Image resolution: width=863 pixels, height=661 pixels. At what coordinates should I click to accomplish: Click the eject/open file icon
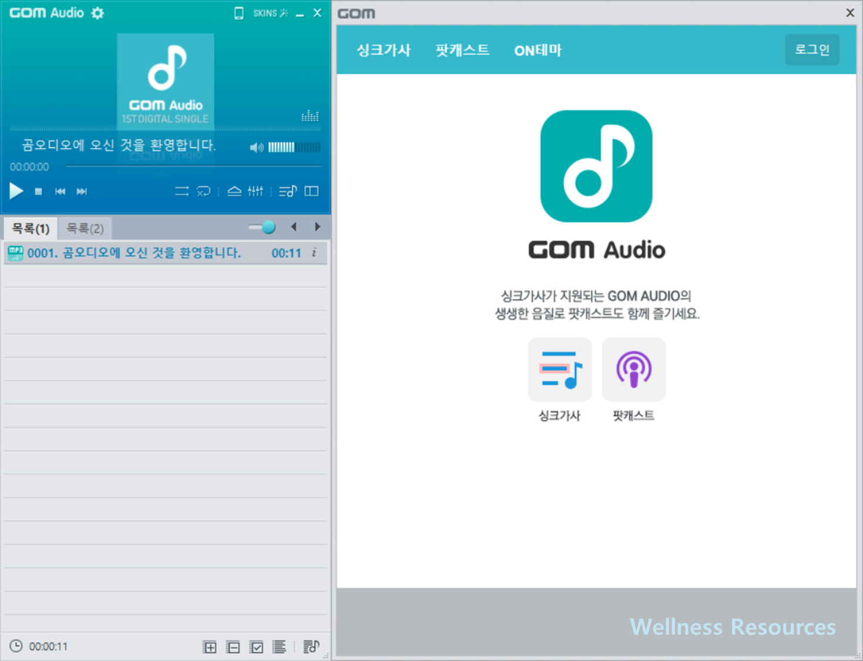pyautogui.click(x=234, y=191)
